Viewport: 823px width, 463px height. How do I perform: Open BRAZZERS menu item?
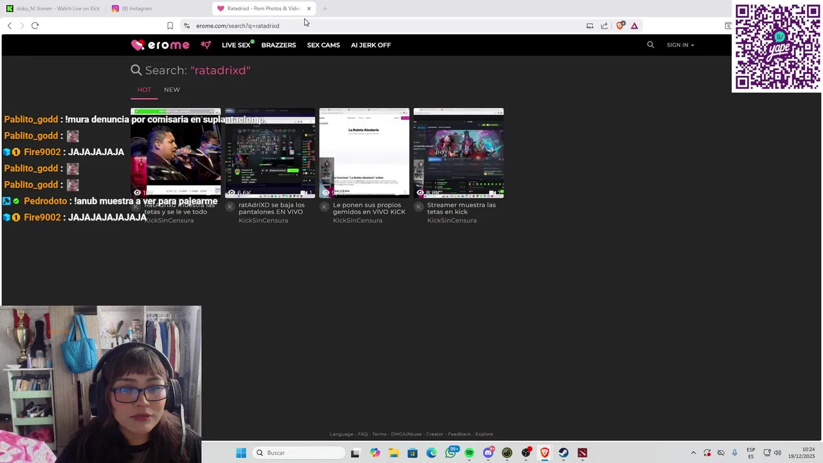tap(278, 45)
